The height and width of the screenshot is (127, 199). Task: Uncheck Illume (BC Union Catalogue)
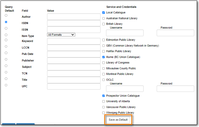(104, 57)
